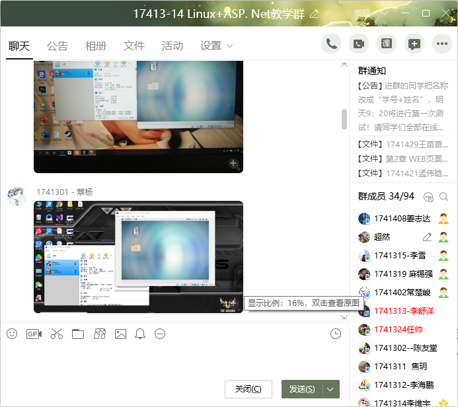The image size is (458, 407).
Task: Click the bell notification icon in toolbar
Action: (x=140, y=334)
